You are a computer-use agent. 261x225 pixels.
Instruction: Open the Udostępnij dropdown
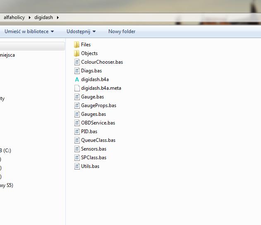(x=81, y=31)
